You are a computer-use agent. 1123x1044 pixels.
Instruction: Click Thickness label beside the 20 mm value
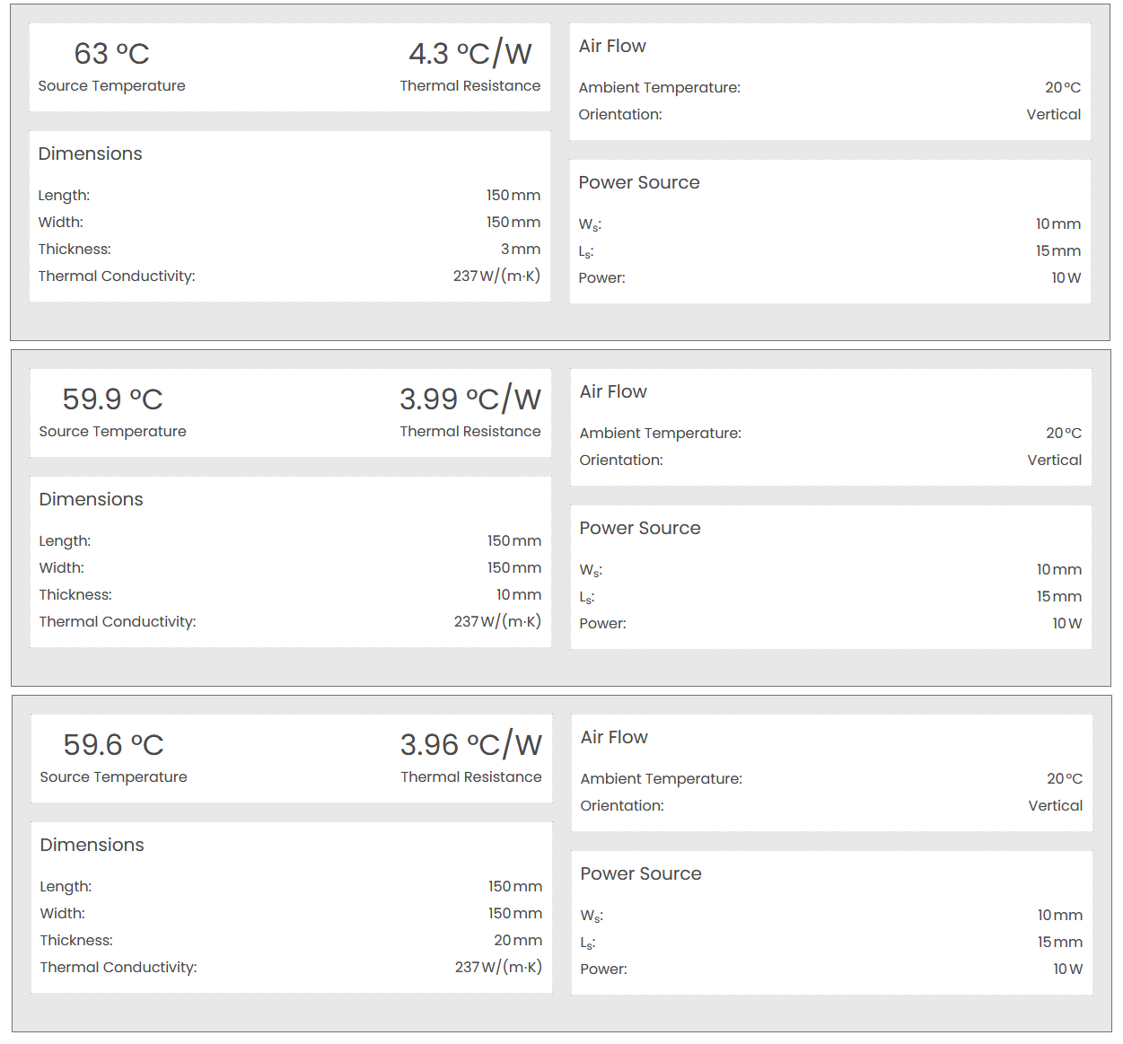[x=76, y=941]
